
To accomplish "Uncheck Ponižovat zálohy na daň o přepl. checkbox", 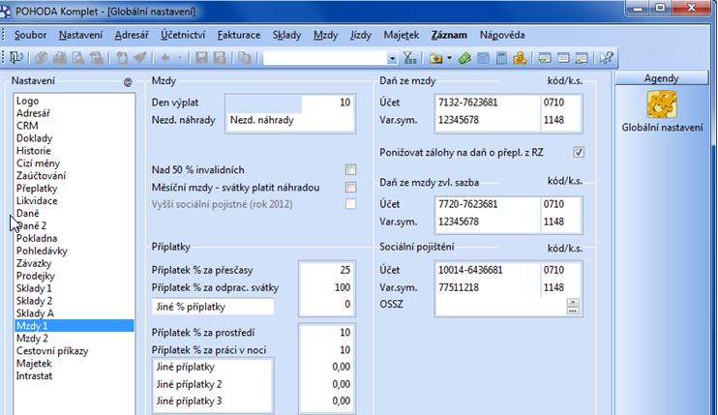I will pos(579,152).
